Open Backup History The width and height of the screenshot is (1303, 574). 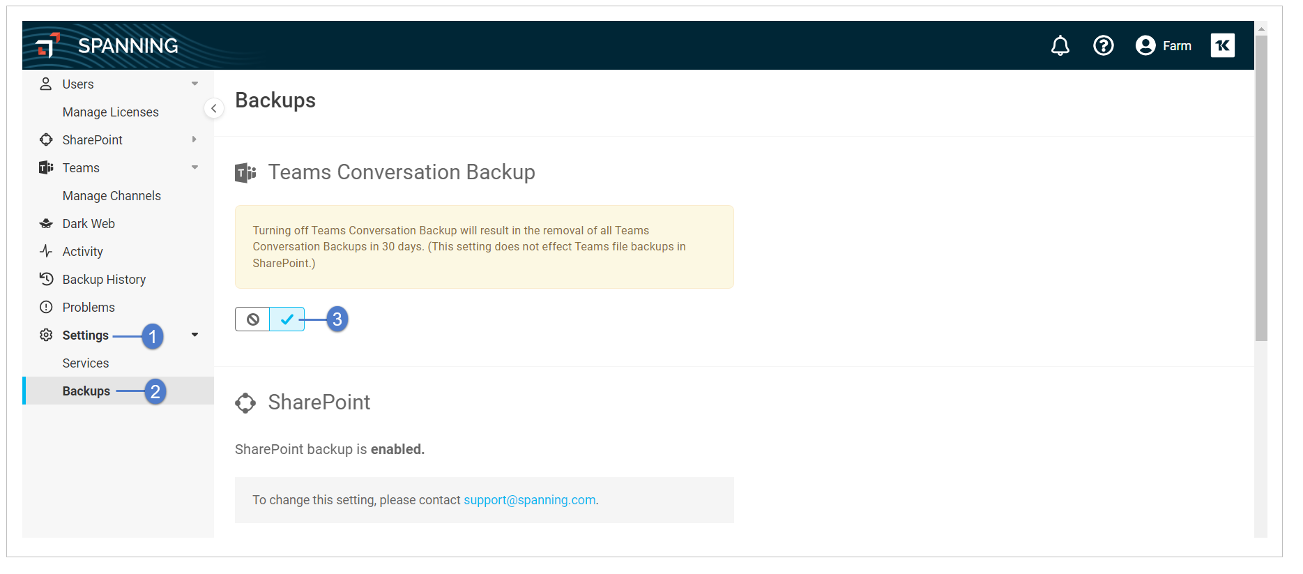click(x=104, y=279)
